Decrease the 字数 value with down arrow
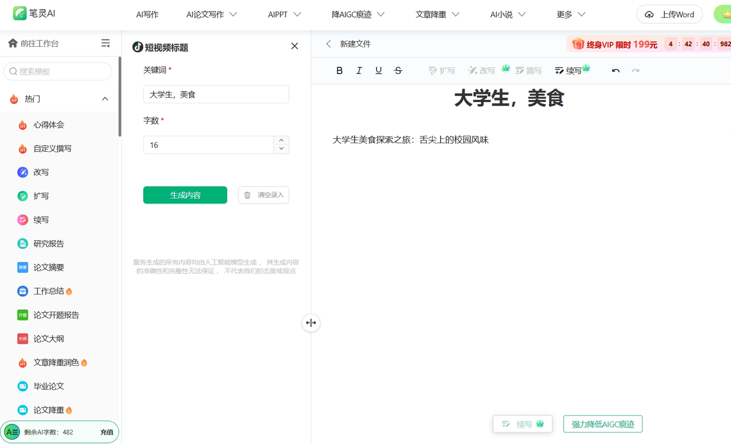The image size is (731, 444). pos(282,149)
